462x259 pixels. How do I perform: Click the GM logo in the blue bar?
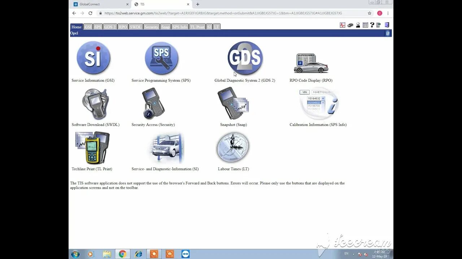[x=388, y=33]
